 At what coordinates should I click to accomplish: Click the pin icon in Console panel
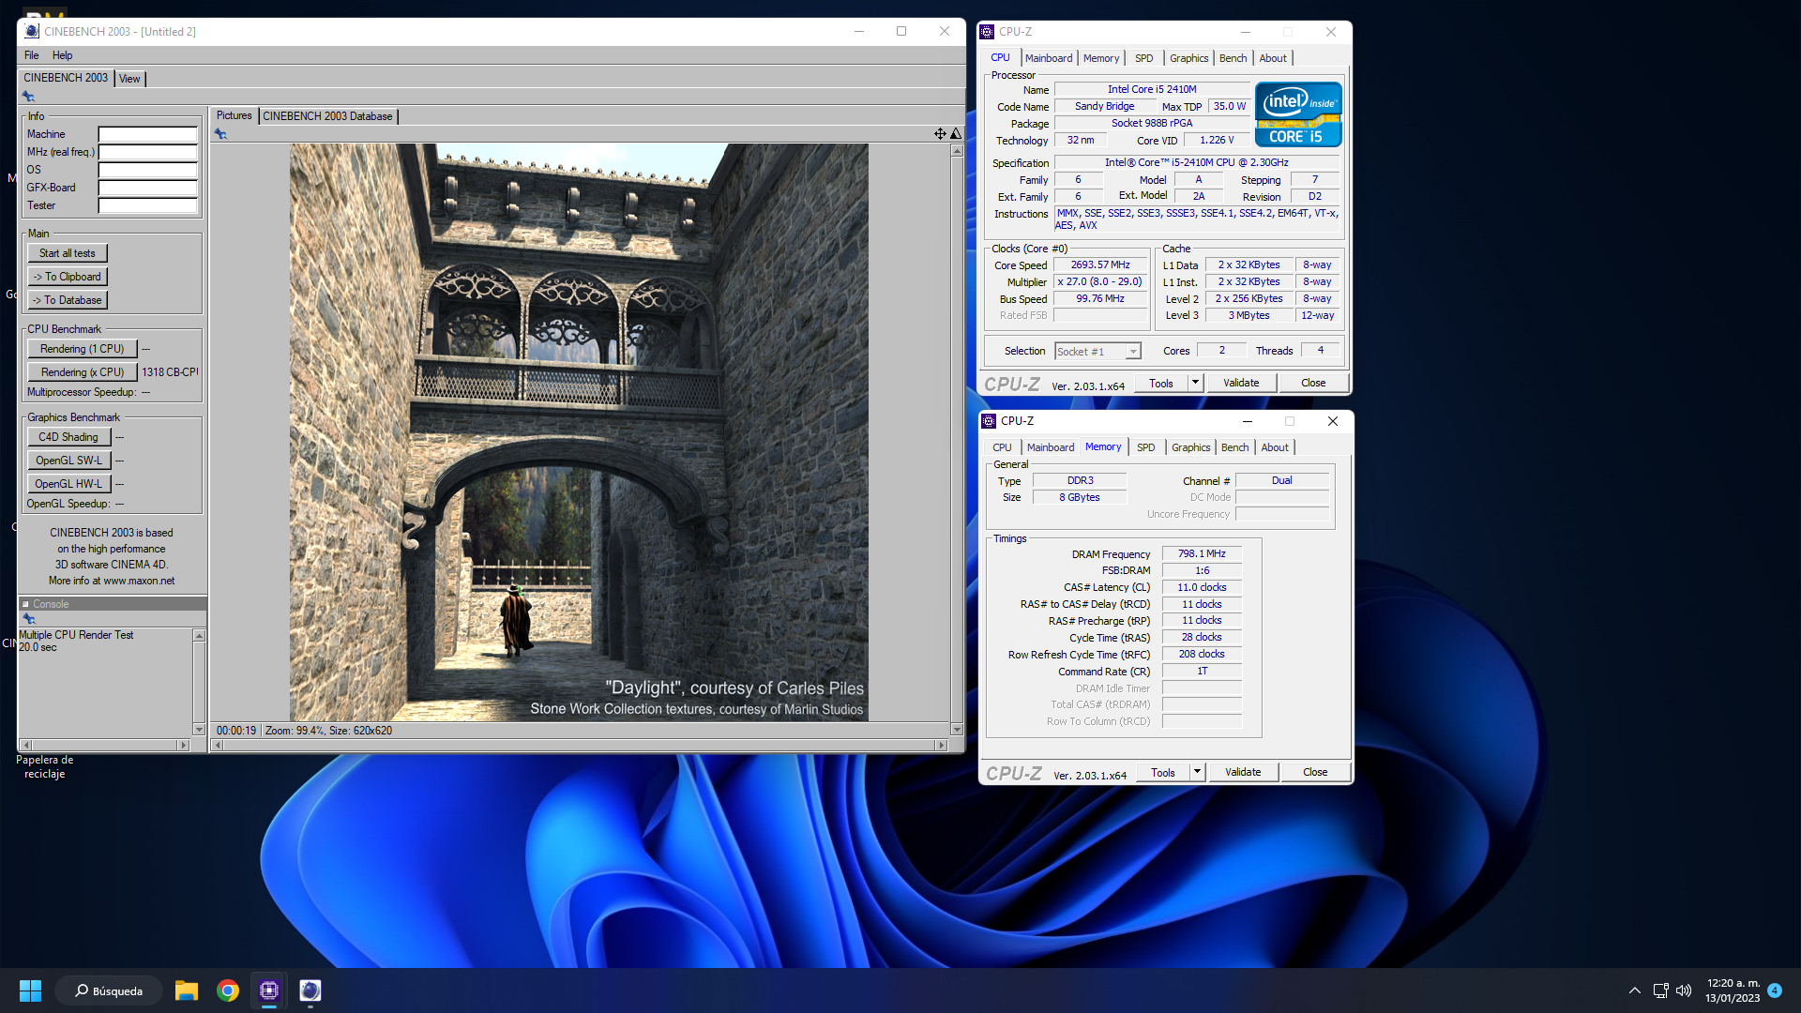pos(29,619)
